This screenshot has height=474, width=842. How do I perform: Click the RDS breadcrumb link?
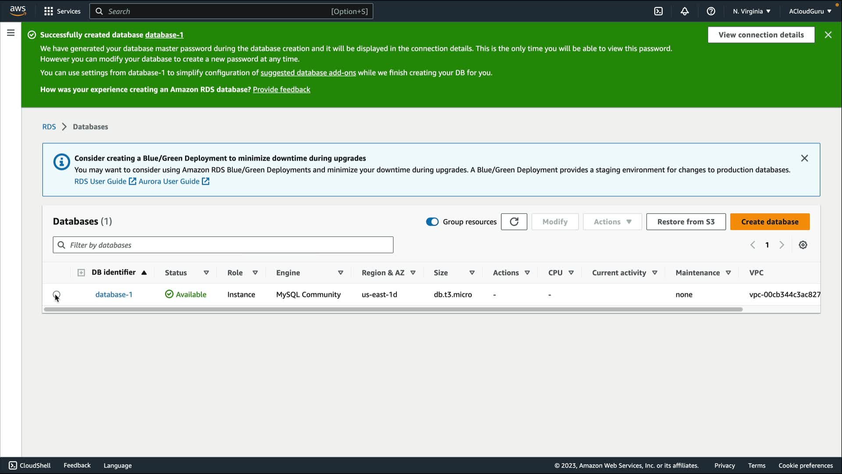(x=49, y=127)
